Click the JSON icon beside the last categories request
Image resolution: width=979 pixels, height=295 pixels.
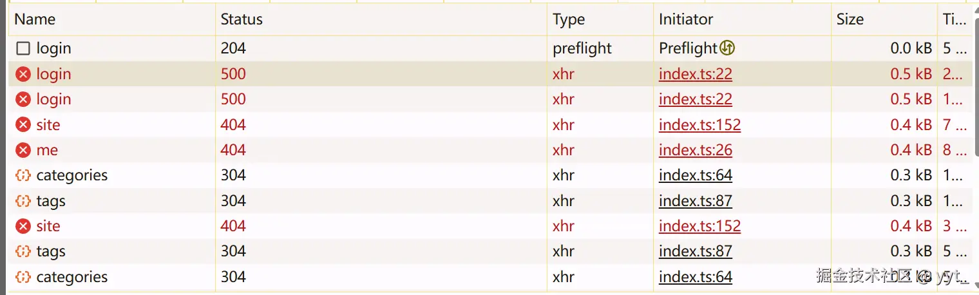pos(23,277)
